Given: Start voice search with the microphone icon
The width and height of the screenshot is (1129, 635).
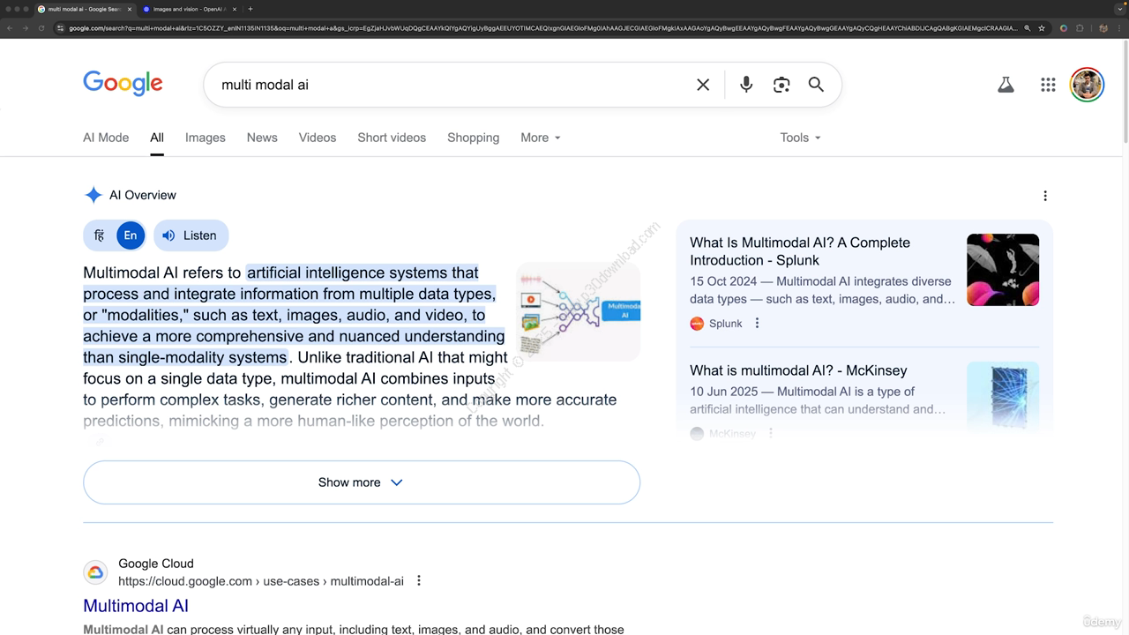Looking at the screenshot, I should (x=746, y=85).
